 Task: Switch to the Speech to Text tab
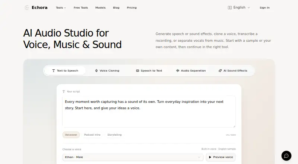tap(149, 70)
